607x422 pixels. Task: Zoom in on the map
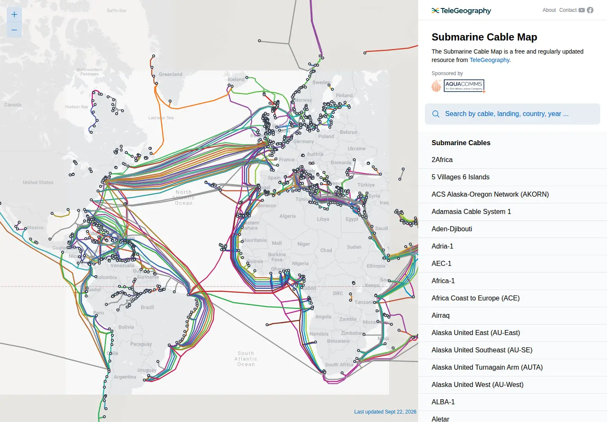coord(14,15)
